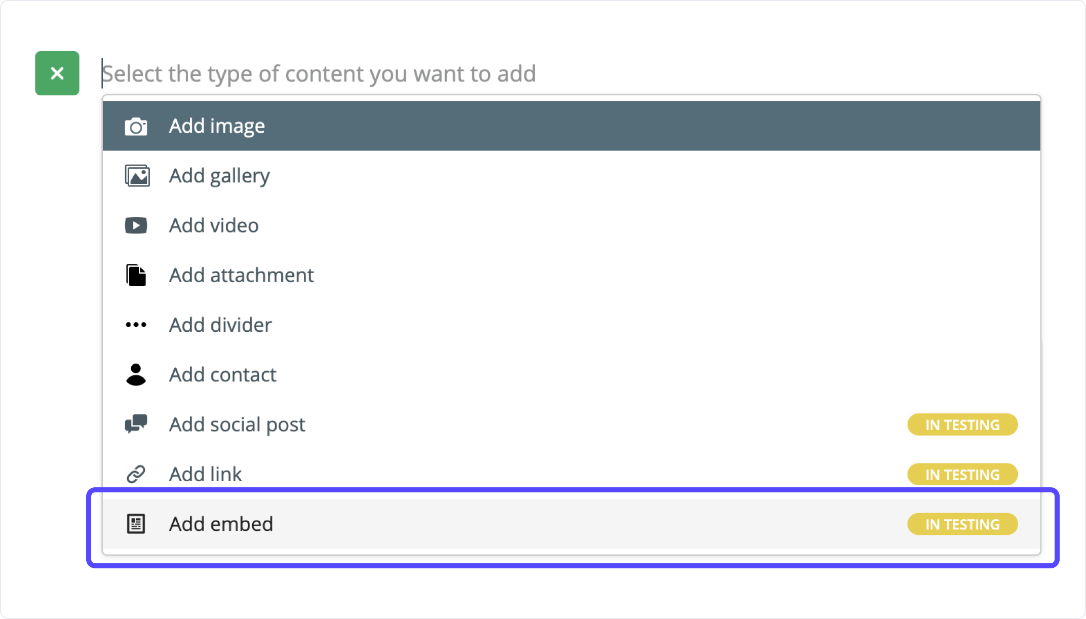Click the embed document icon
1086x619 pixels.
136,524
